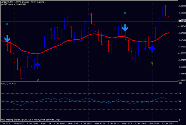Select the small teal down arrow above the 7 Dec sell signal
The width and height of the screenshot is (186, 125).
(x=7, y=24)
